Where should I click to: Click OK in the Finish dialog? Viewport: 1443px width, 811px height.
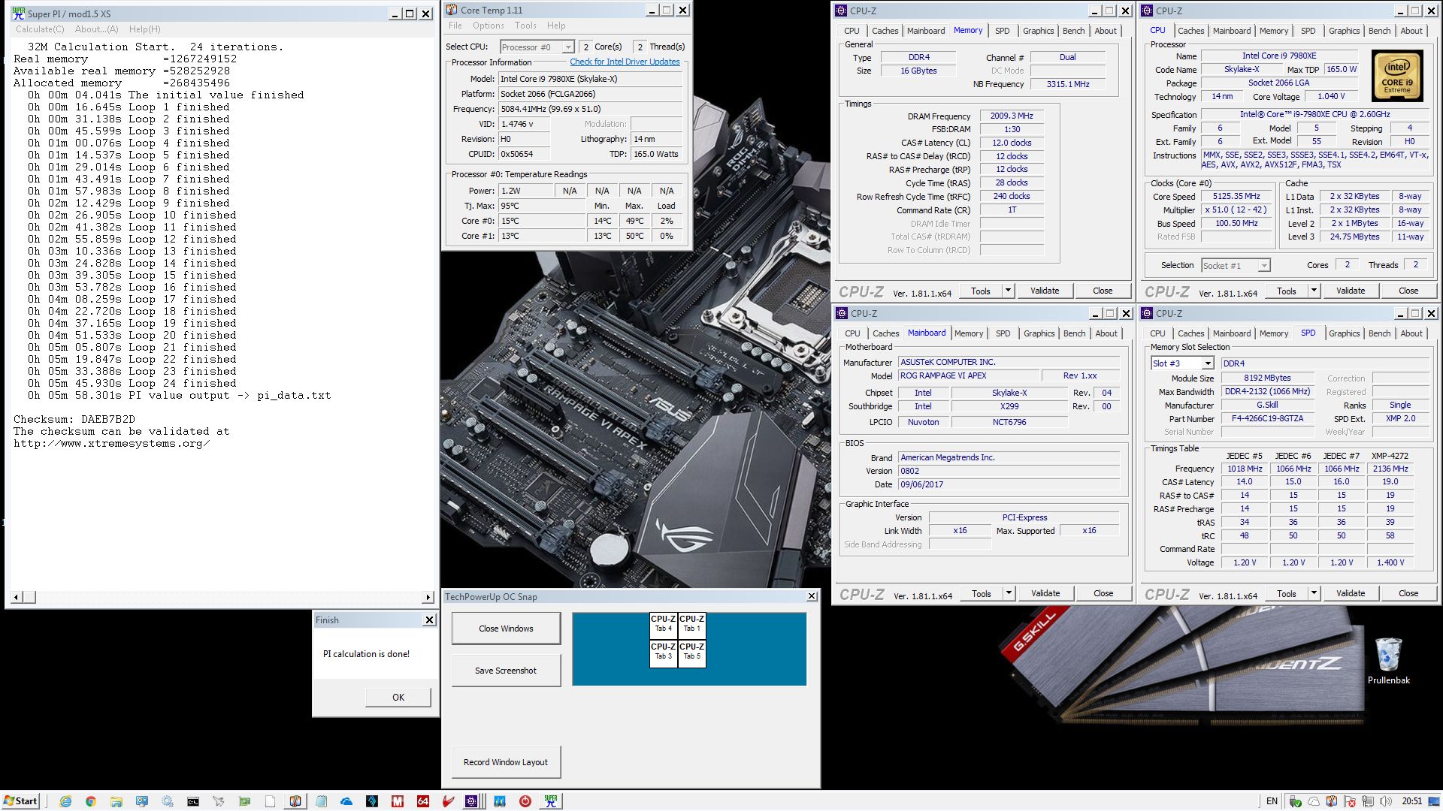click(x=398, y=697)
